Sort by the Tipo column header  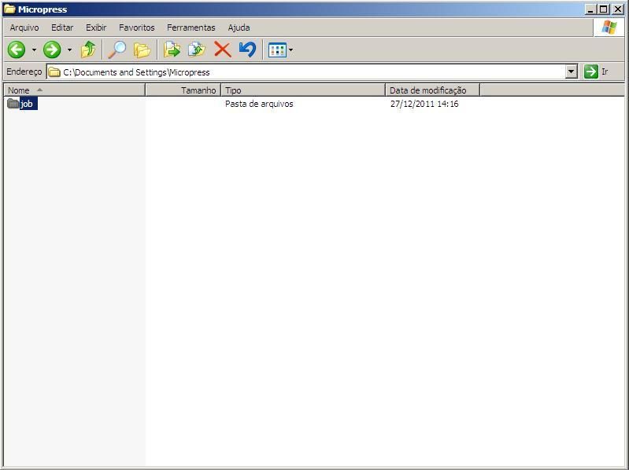[303, 90]
